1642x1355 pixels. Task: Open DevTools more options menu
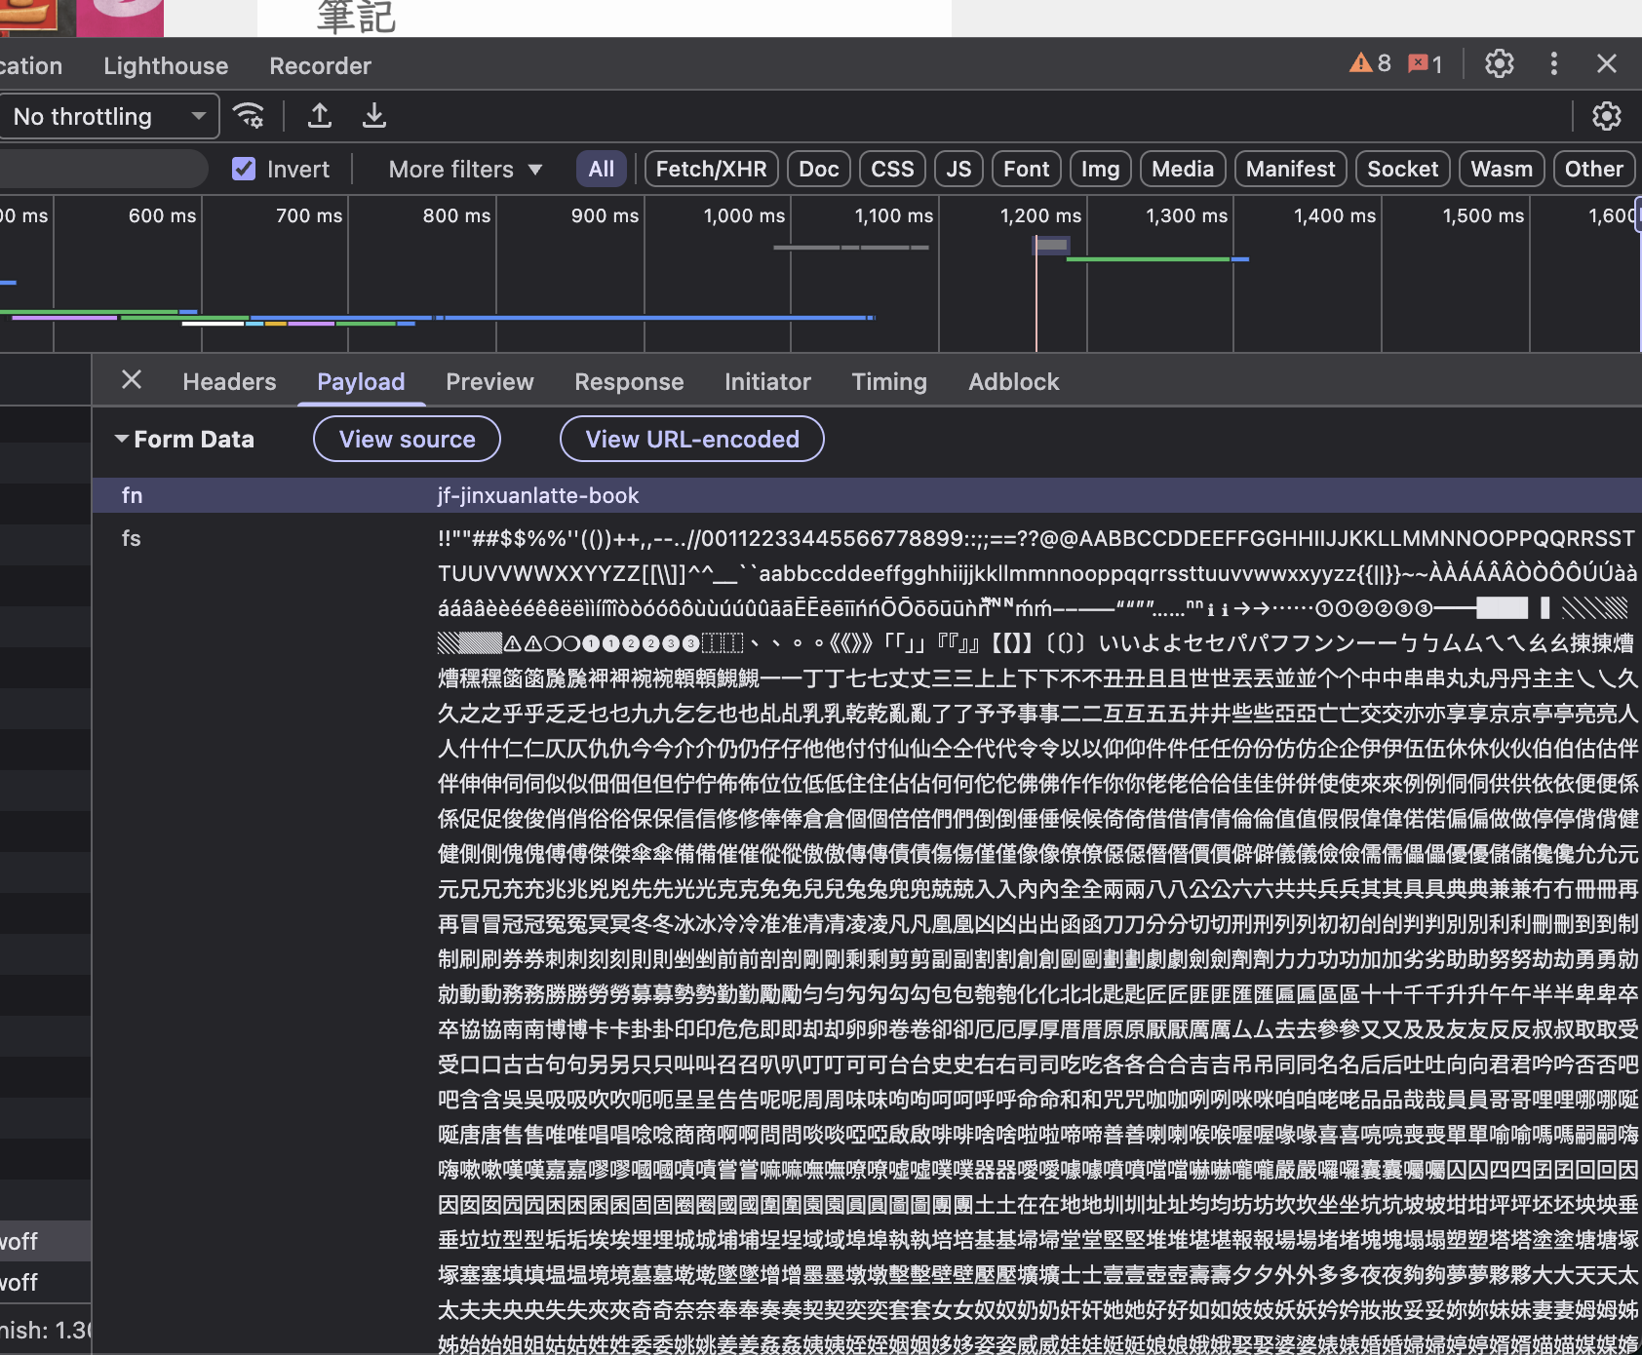tap(1553, 64)
